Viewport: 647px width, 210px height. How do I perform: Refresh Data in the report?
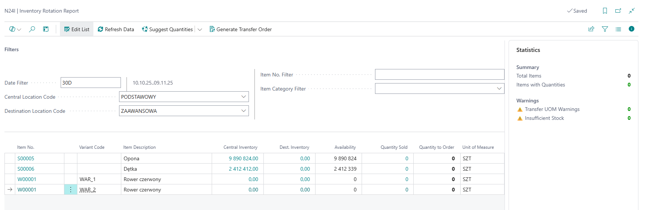[x=116, y=29]
